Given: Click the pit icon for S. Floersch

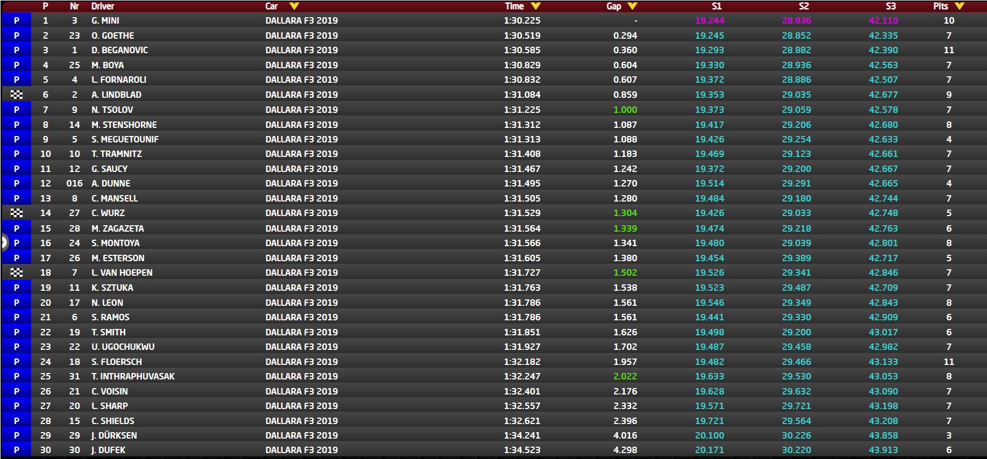Looking at the screenshot, I should (17, 362).
